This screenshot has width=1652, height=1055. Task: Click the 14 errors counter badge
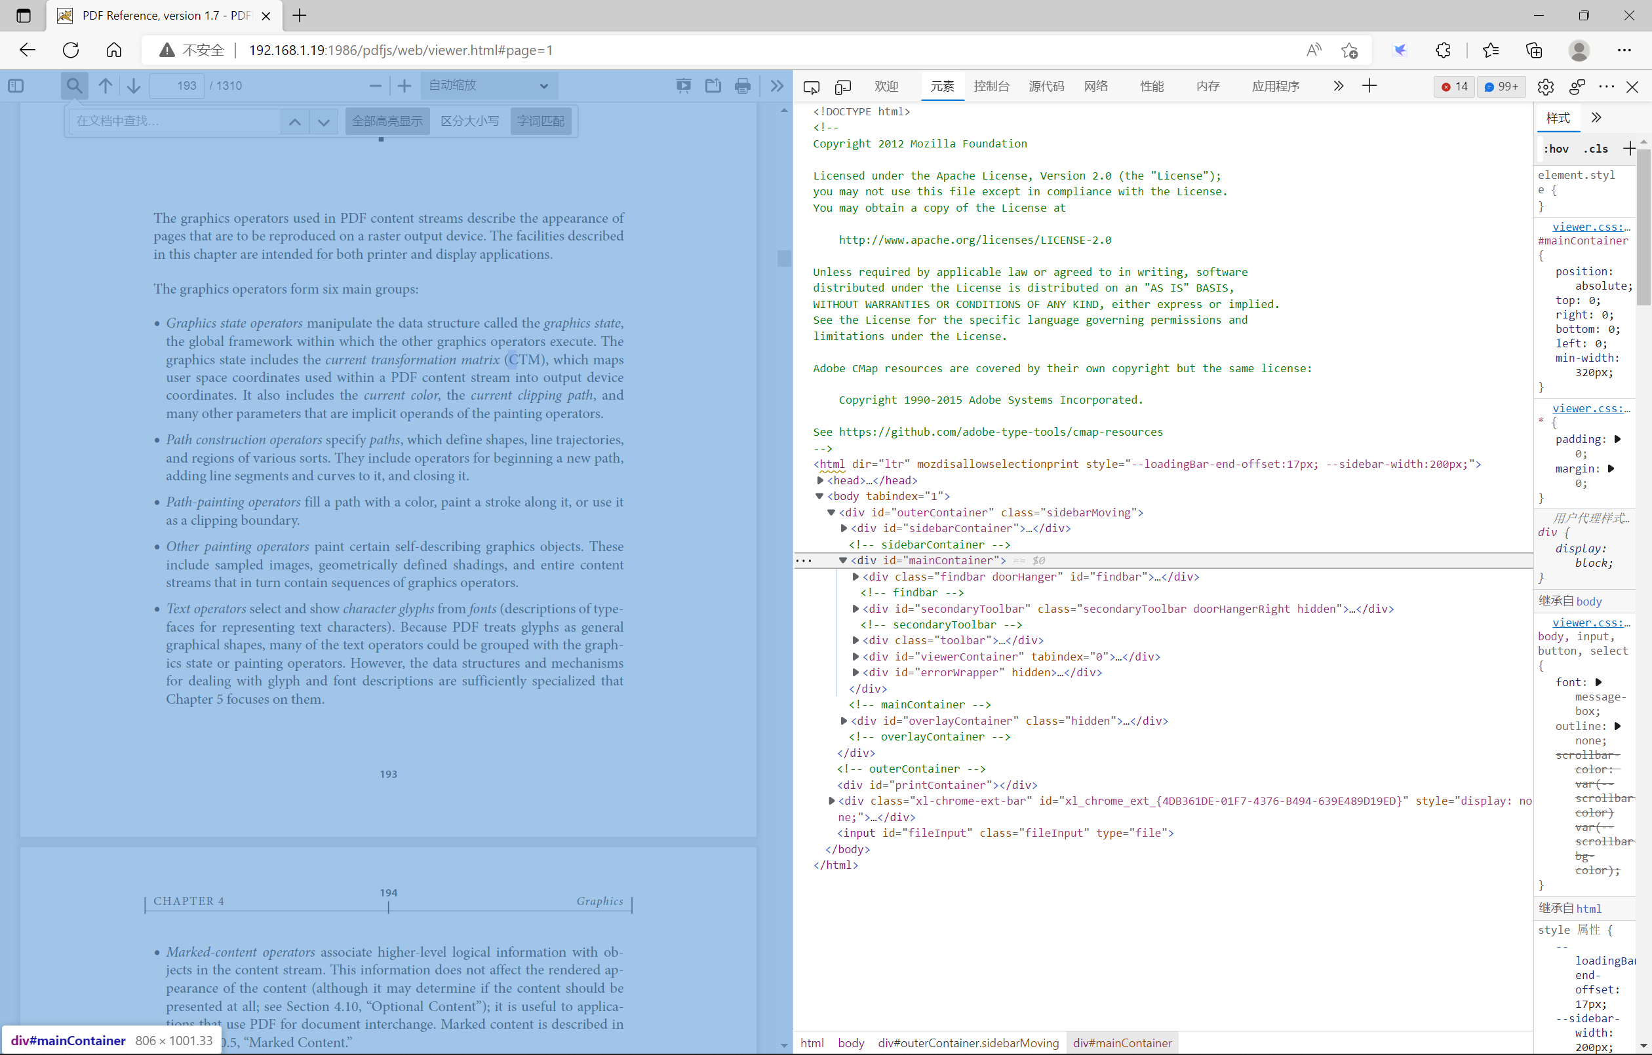(1455, 86)
